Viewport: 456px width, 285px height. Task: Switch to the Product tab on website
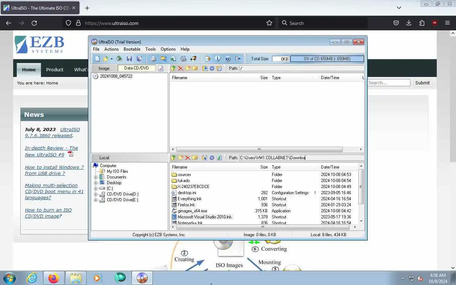(55, 69)
